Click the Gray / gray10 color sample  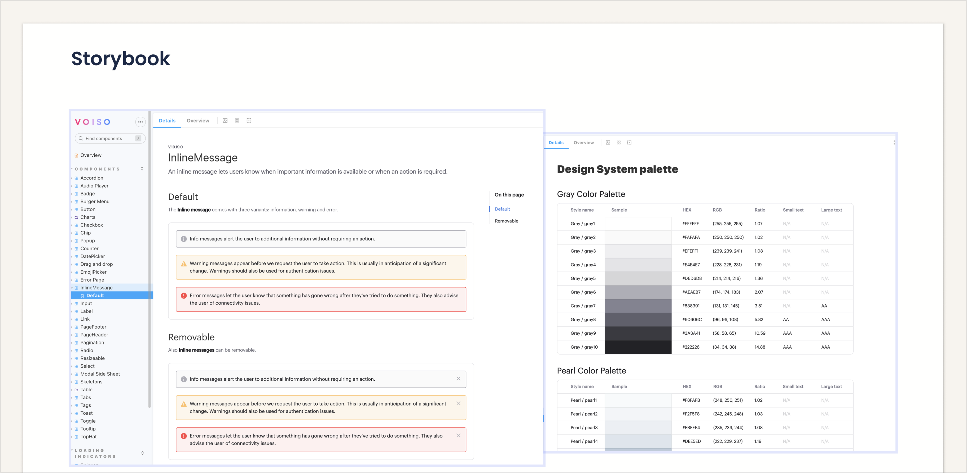[x=638, y=347]
